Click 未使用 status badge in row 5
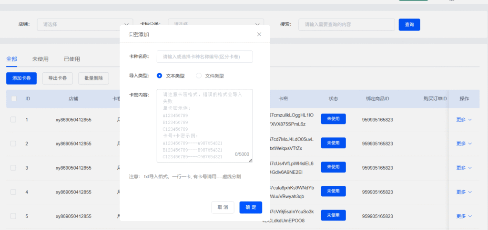 (333, 215)
